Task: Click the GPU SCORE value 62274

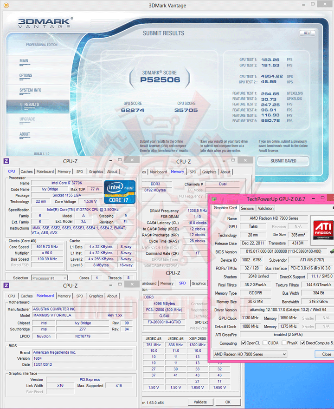Action: (x=133, y=110)
